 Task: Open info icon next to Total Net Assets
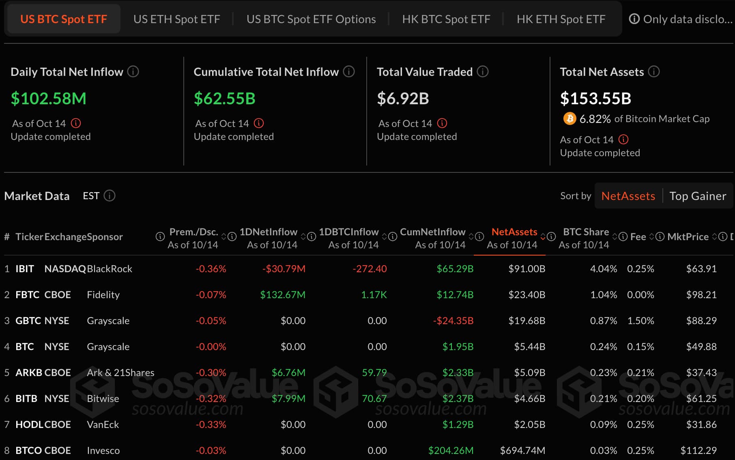[x=654, y=72]
